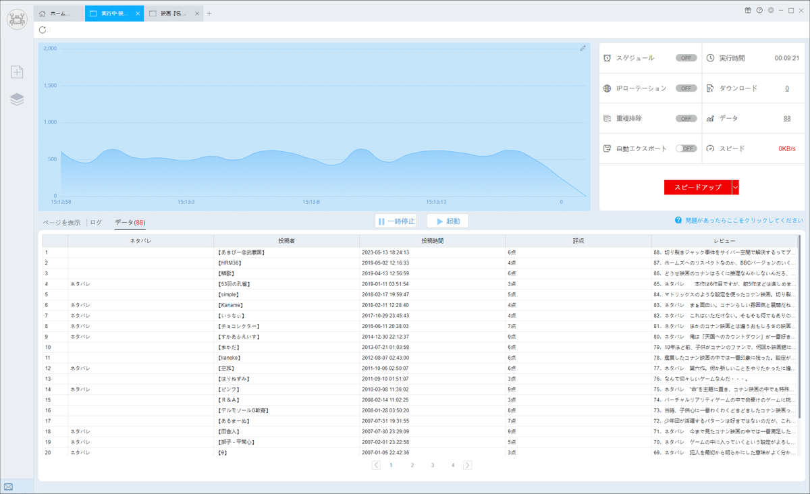Click the IPローテーション globe icon
Viewport: 810px width, 494px height.
pos(607,88)
